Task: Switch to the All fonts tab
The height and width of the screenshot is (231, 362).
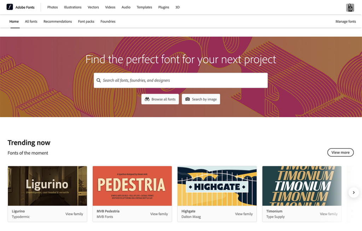Action: (x=31, y=22)
